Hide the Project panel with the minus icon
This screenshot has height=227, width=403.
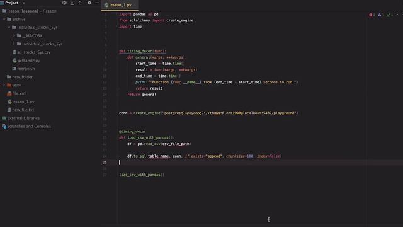[97, 3]
